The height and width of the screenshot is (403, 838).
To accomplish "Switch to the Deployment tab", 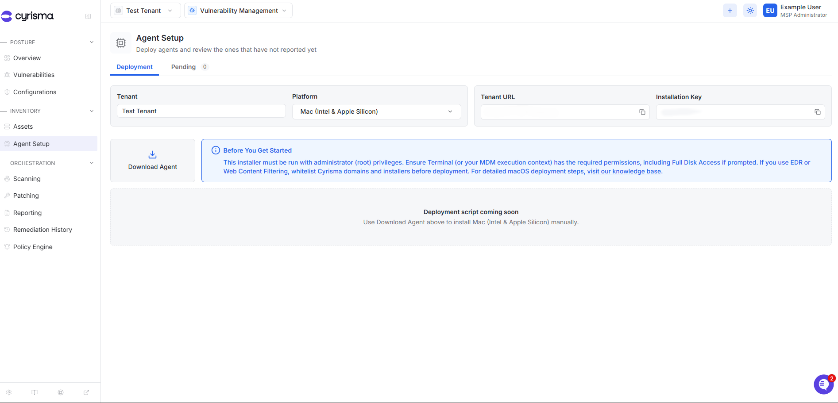I will tap(135, 67).
